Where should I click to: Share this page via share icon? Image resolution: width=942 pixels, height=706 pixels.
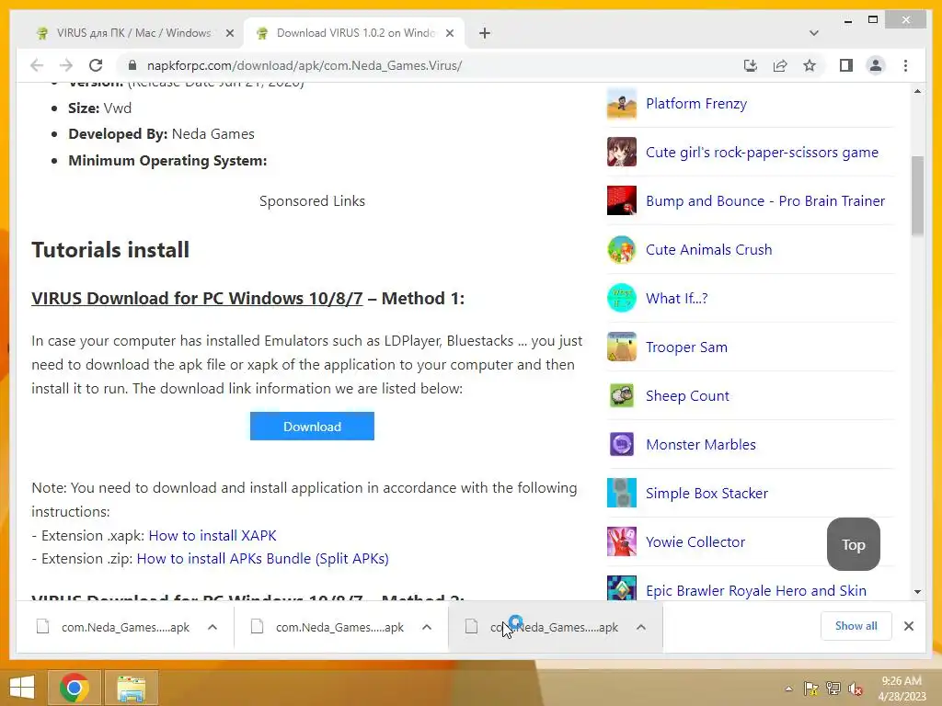point(780,65)
